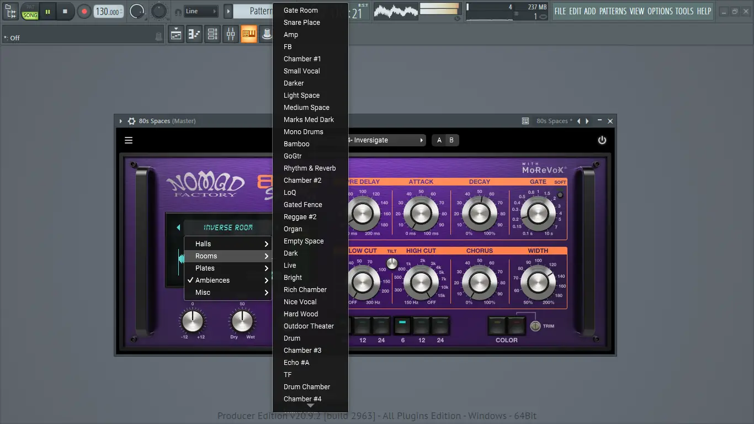Select the Outdoor Theater preset

pos(310,326)
